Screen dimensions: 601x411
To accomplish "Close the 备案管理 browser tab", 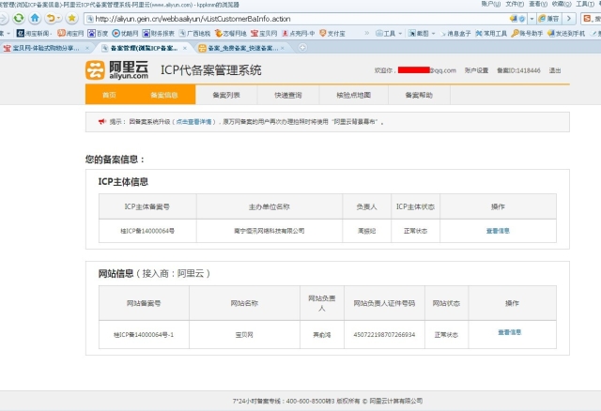I will (x=185, y=48).
